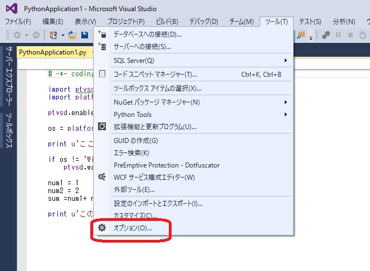
Task: Click the Restart debugging toolbar icon
Action: tap(362, 35)
